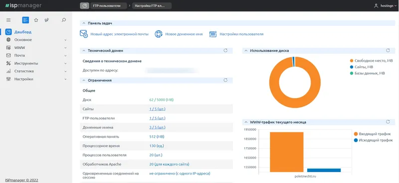Click the Dashboard tab icon in top bar
The width and height of the screenshot is (399, 183).
pos(84,5)
